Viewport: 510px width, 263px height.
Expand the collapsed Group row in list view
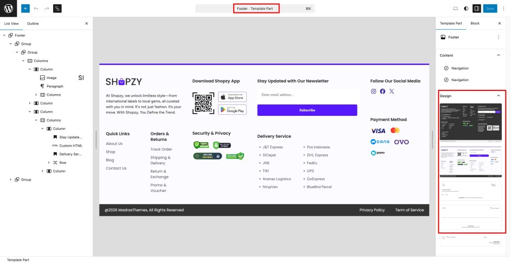[10, 179]
